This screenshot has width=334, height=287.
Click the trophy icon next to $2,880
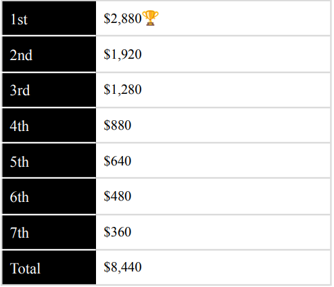tap(151, 18)
